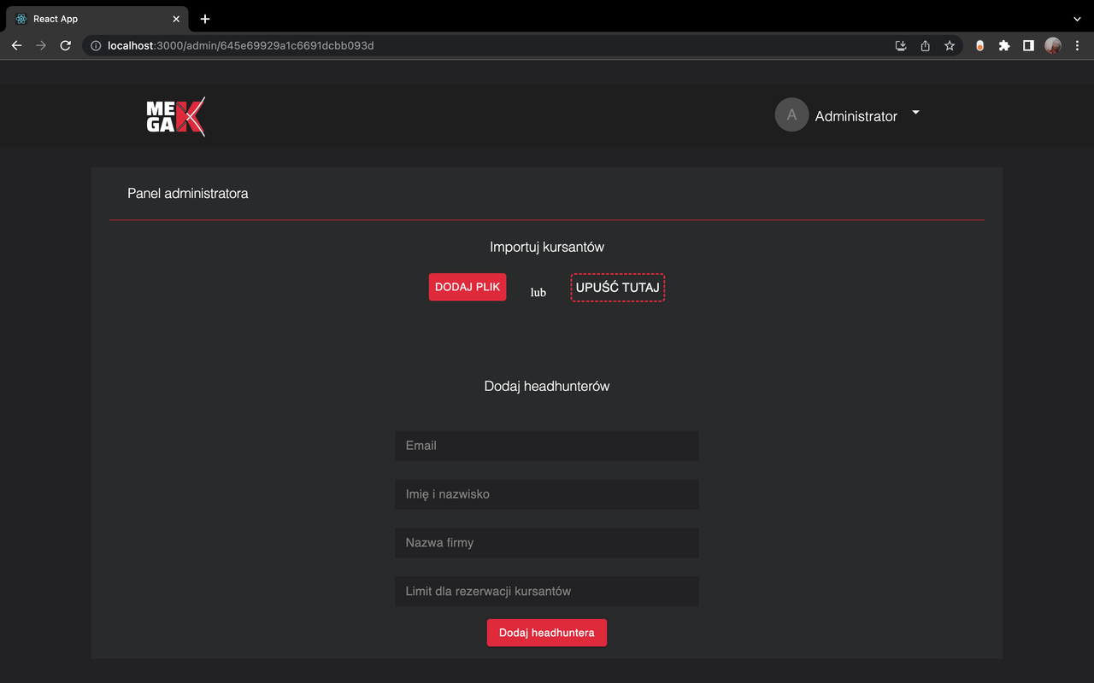
Task: Click the reload page icon
Action: pyautogui.click(x=65, y=45)
